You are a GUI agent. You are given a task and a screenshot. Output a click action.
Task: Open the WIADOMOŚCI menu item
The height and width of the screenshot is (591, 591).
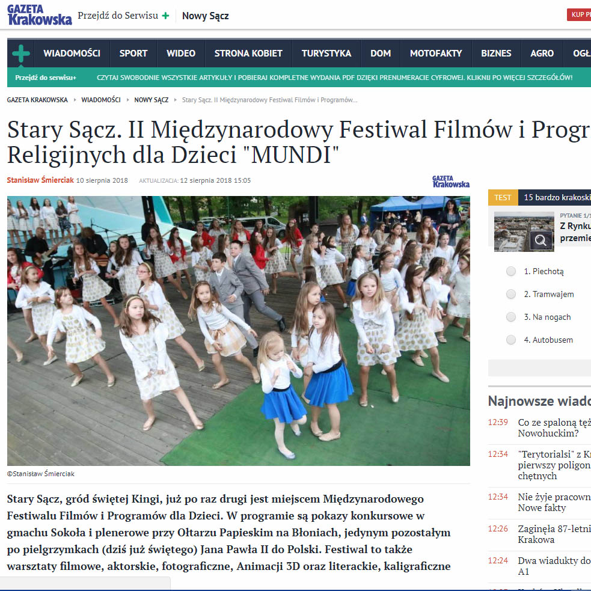click(72, 53)
